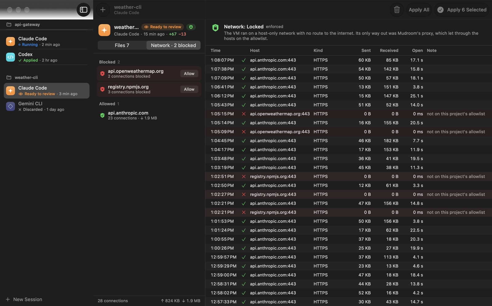Click the orange weather-cli session icon in header
The image size is (492, 306).
pos(104,30)
